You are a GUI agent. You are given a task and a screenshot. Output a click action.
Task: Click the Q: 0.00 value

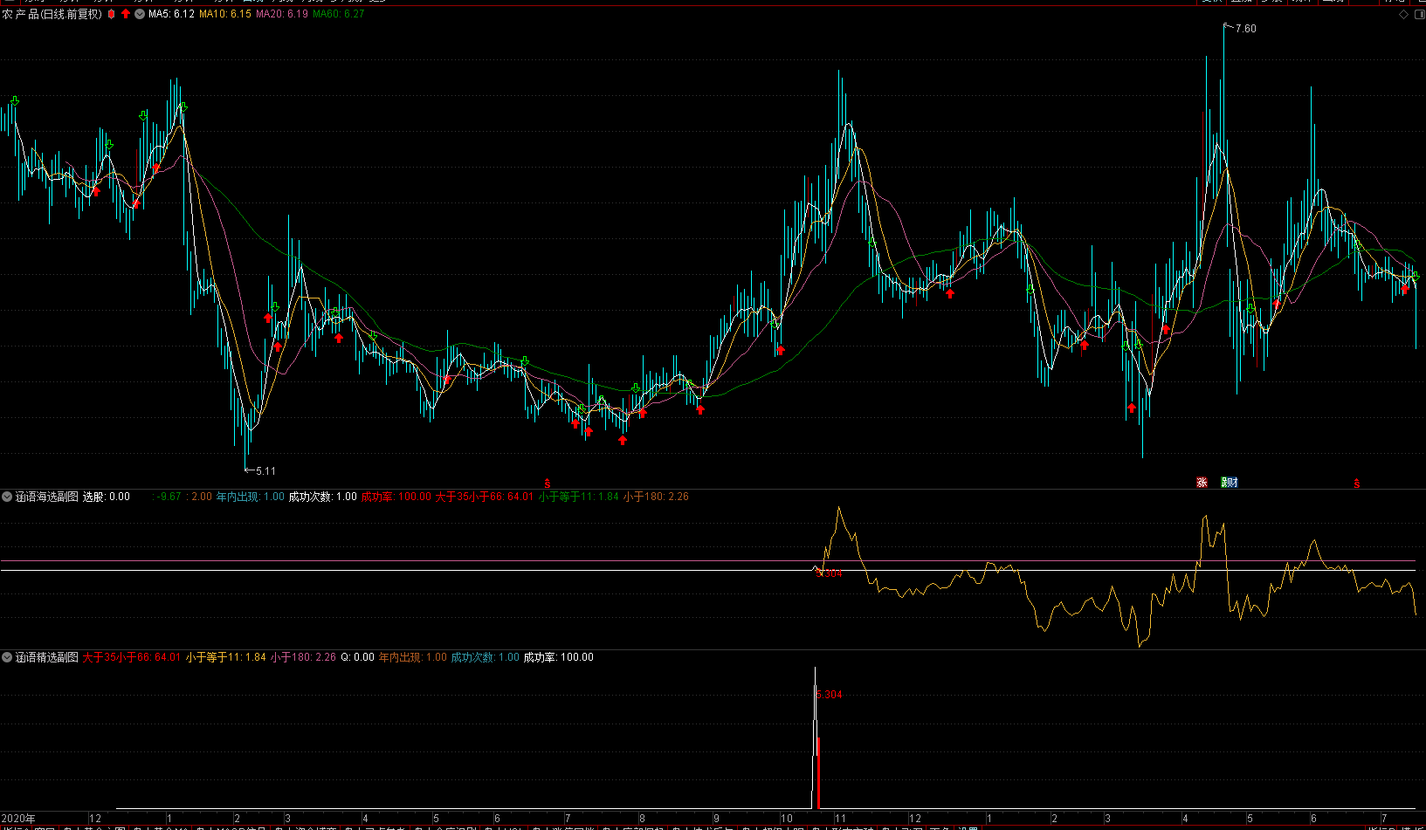click(x=357, y=657)
